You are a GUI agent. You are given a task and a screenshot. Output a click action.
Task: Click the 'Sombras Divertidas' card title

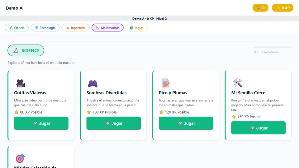(107, 93)
